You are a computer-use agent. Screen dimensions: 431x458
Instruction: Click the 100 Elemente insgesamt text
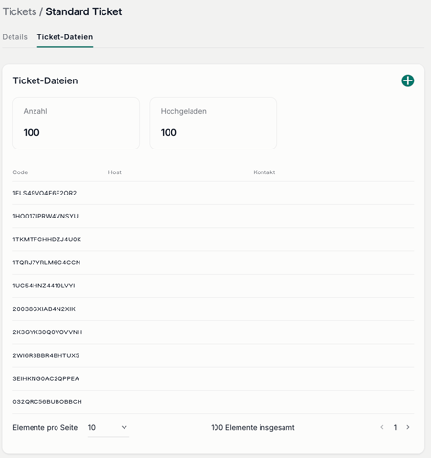click(253, 427)
